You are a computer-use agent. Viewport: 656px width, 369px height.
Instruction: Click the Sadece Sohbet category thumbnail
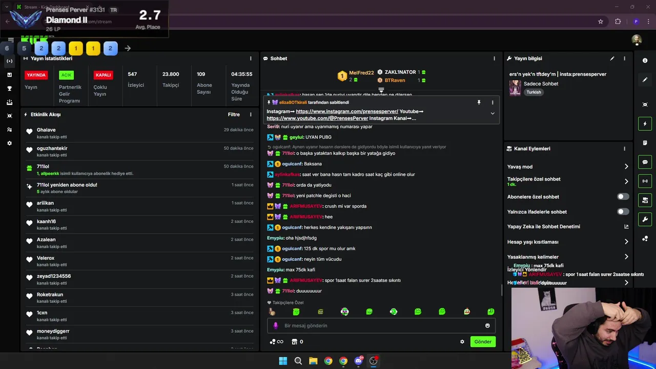point(515,88)
